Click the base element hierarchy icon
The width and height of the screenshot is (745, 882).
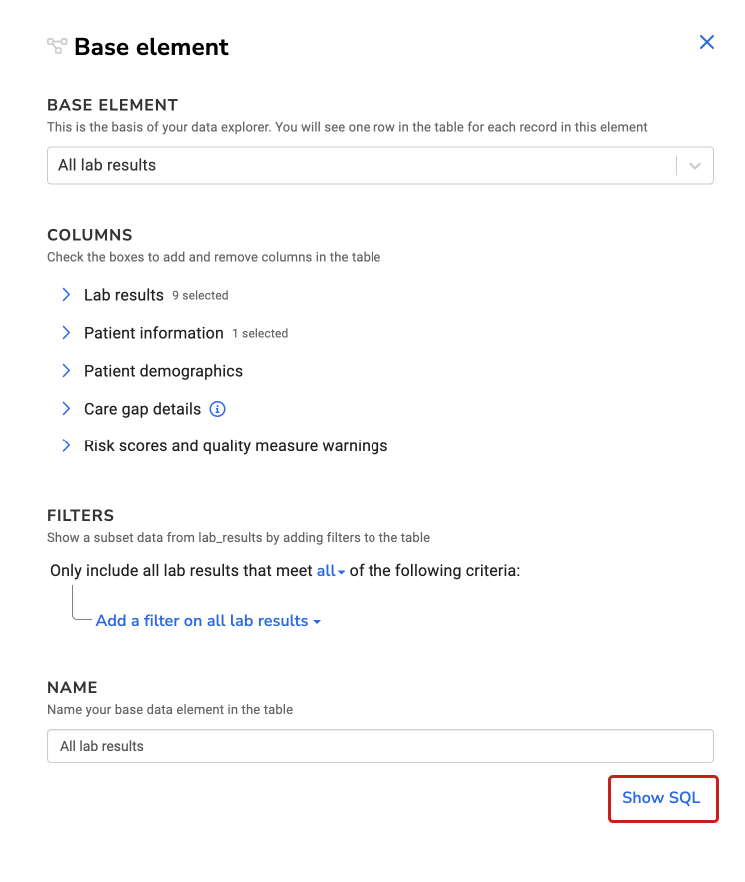point(57,46)
